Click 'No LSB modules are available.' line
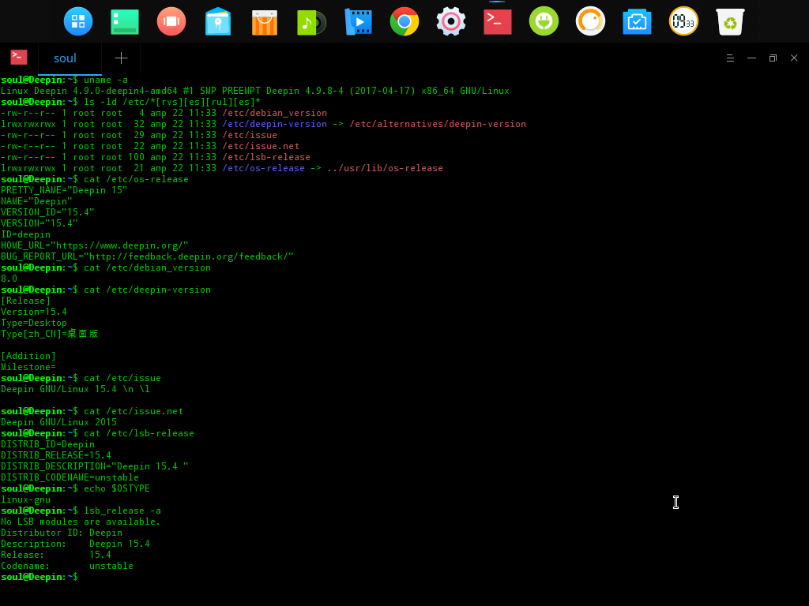The image size is (809, 606). click(x=81, y=522)
